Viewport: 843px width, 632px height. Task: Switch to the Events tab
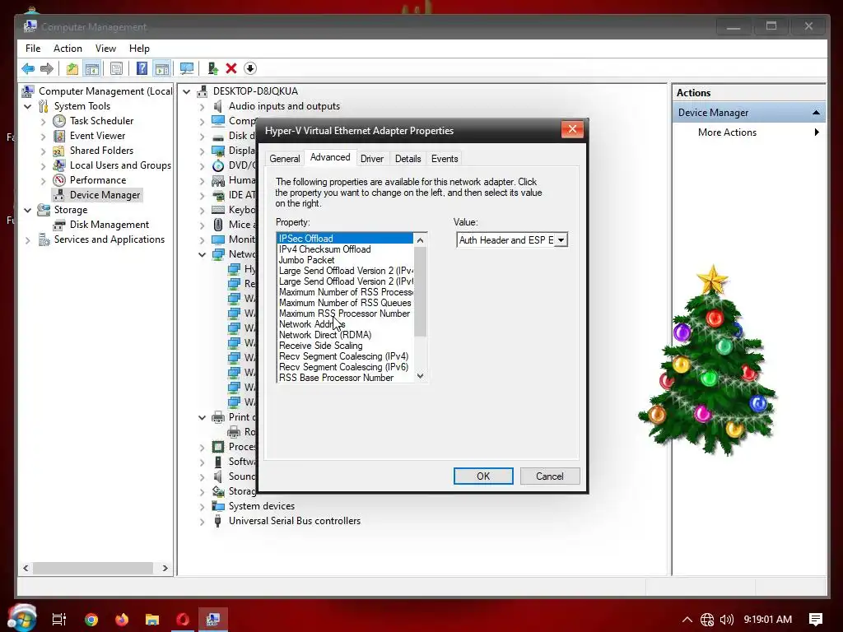[x=445, y=159]
